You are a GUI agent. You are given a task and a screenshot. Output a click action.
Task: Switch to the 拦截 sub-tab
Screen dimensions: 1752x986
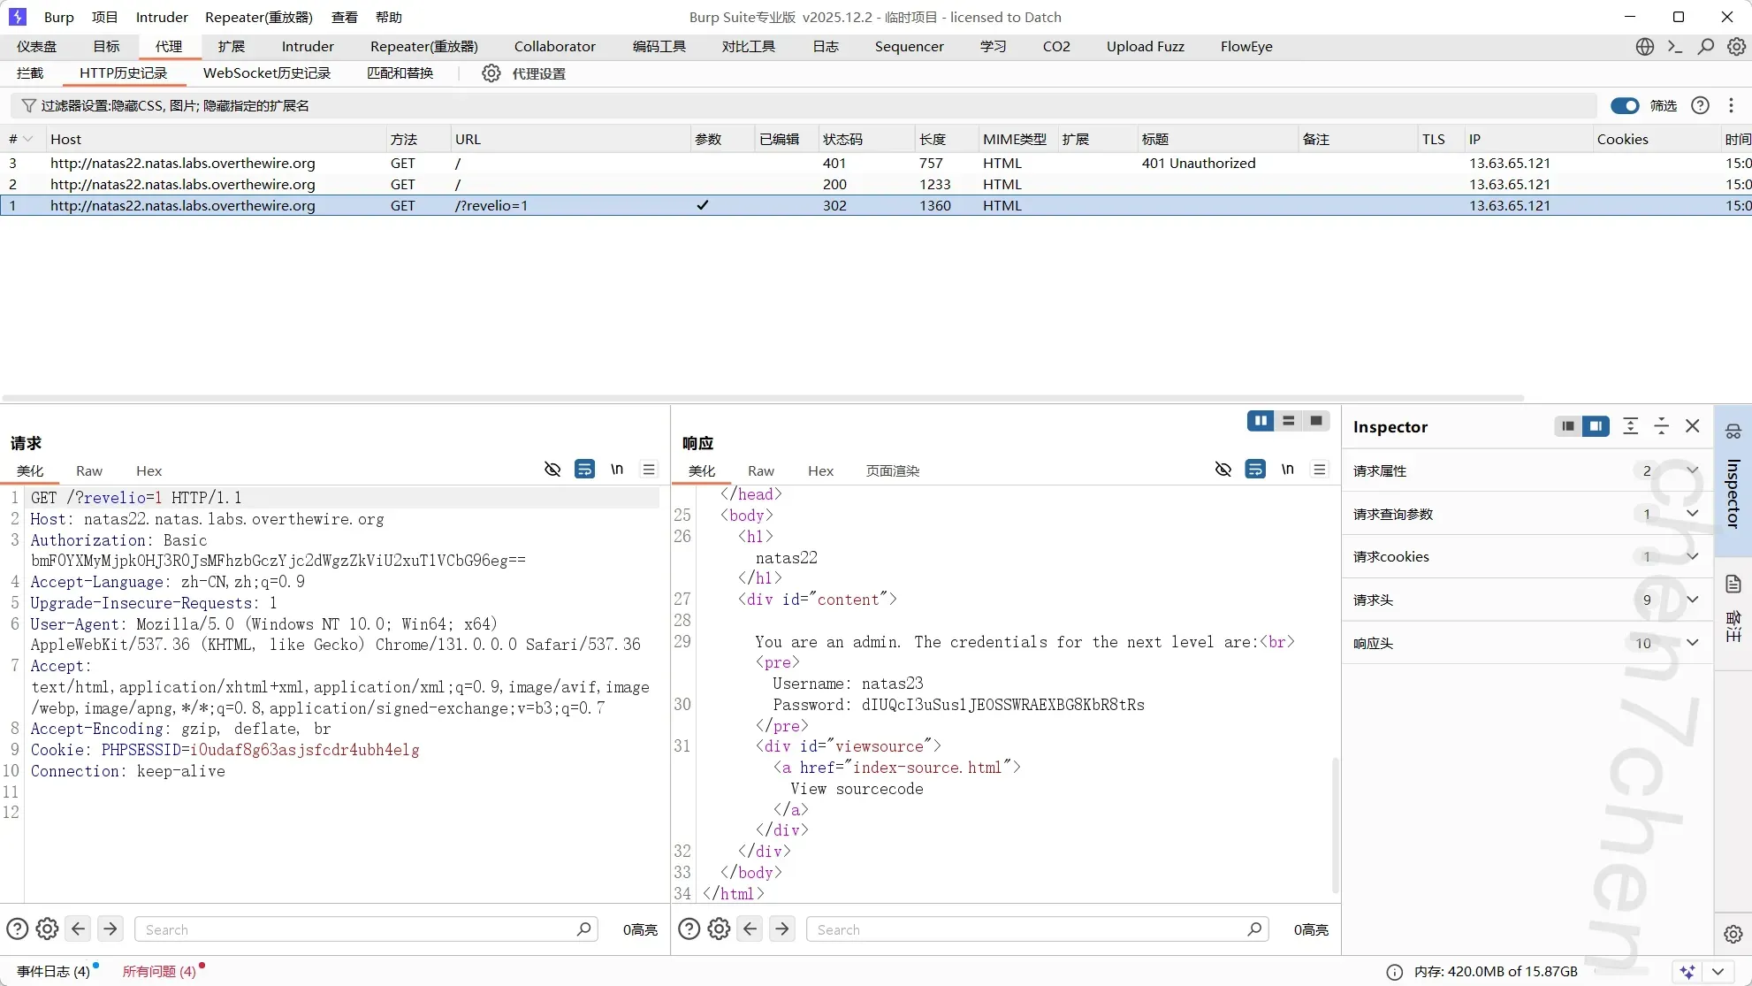[30, 73]
